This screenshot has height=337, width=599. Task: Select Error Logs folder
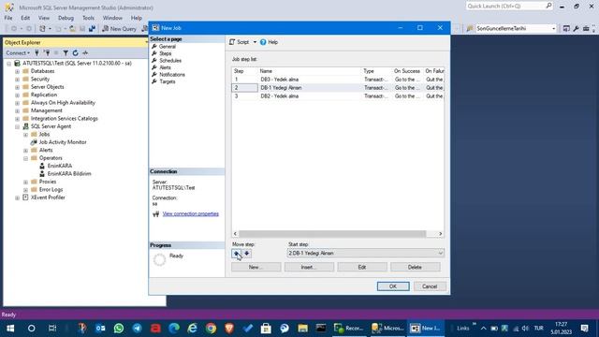pyautogui.click(x=51, y=189)
